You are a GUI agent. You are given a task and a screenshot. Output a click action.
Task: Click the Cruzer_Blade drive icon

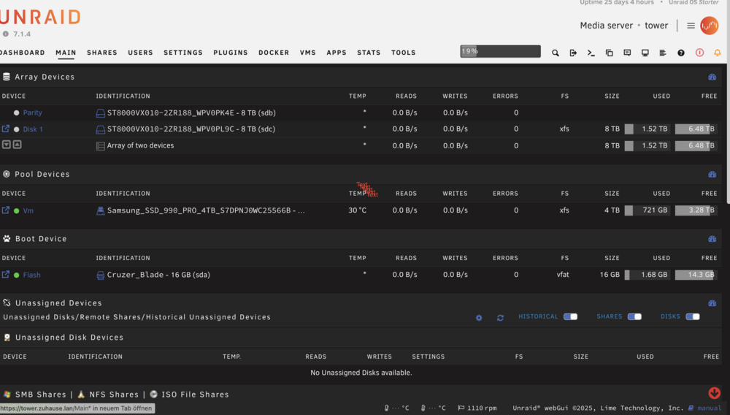100,275
